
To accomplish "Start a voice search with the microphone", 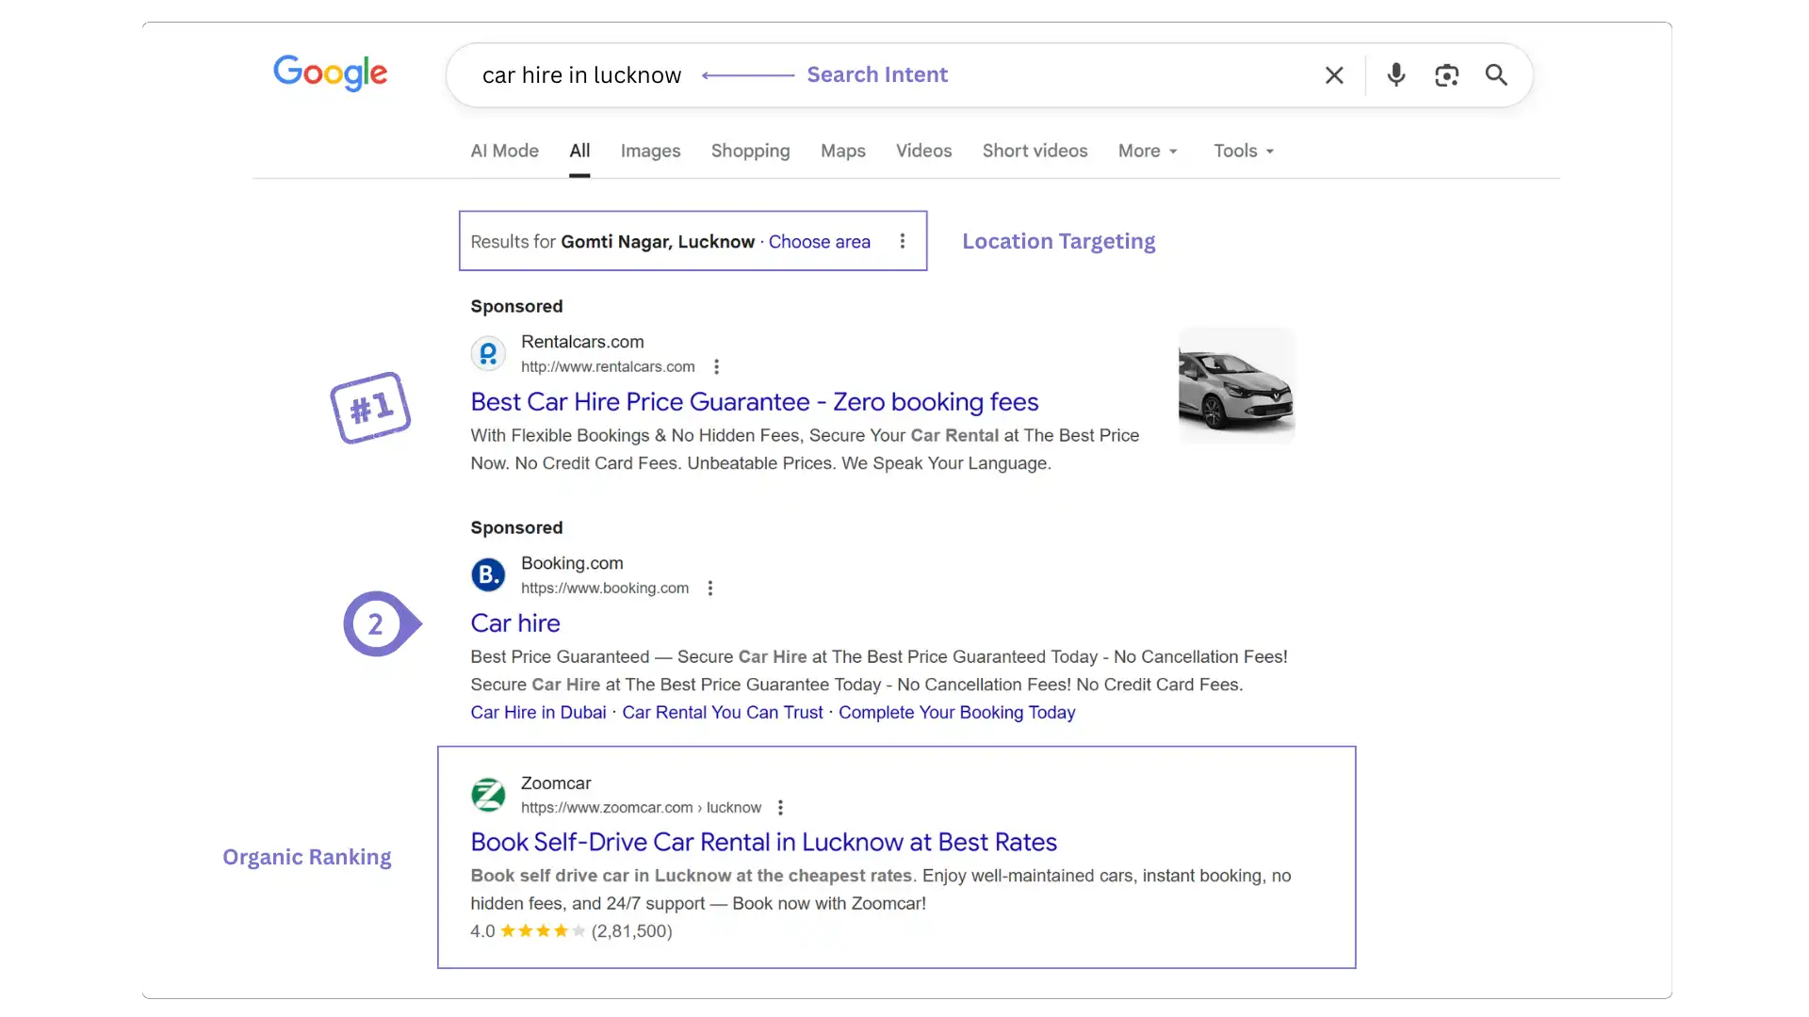I will 1396,75.
